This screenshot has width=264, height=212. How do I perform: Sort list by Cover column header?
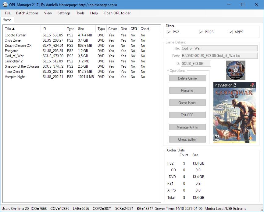(112, 29)
